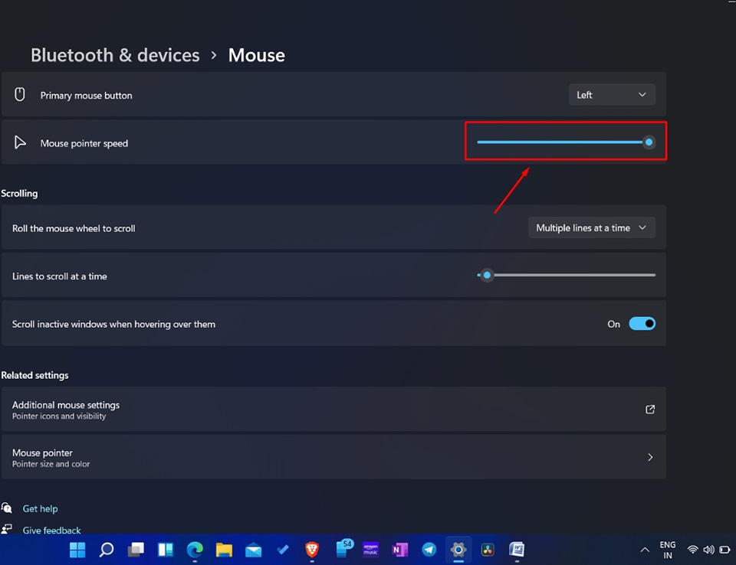Open the Mail app from taskbar

coord(253,549)
